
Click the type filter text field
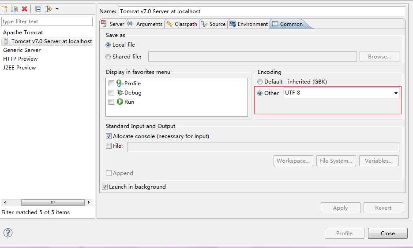47,22
